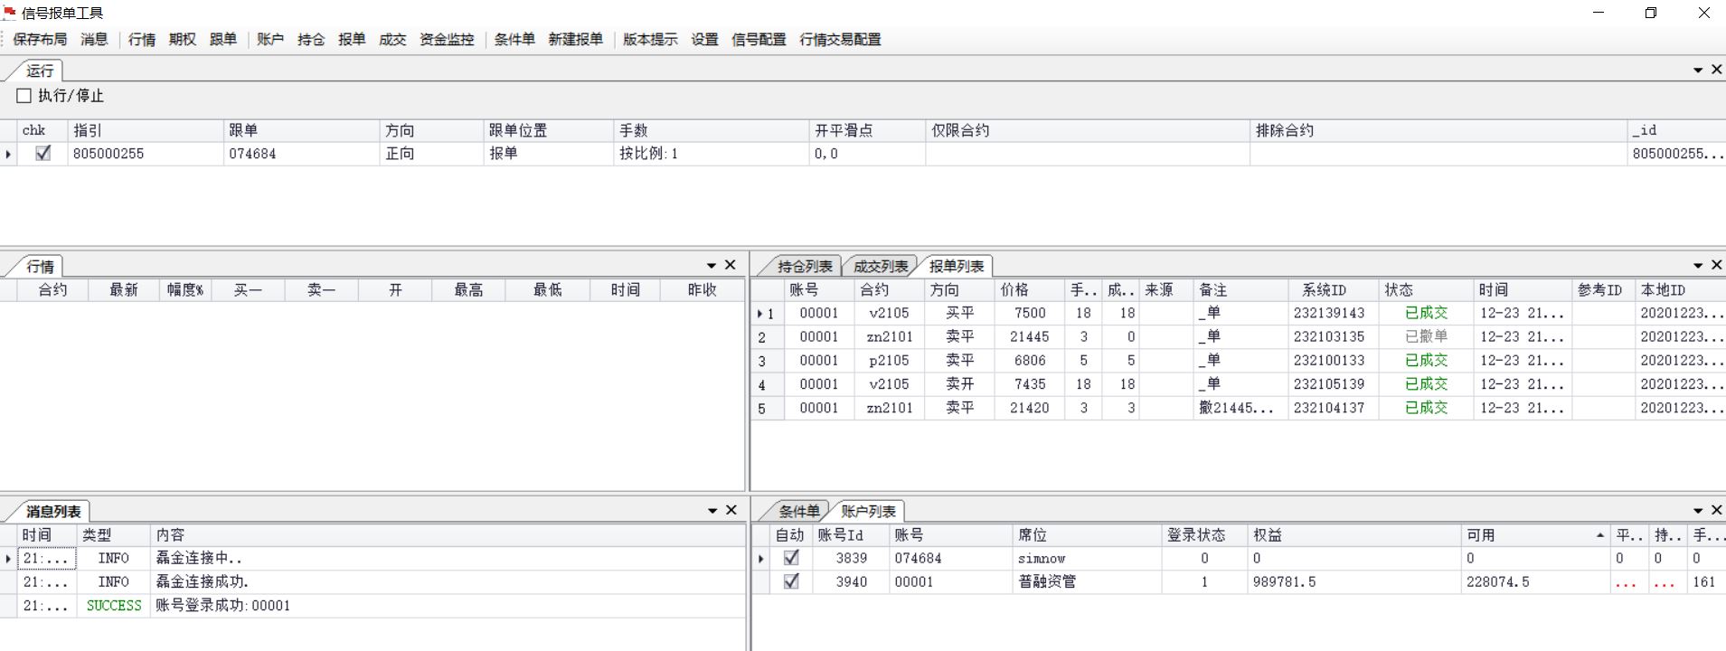
Task: Click the app flag icon in title bar
Action: 10,13
